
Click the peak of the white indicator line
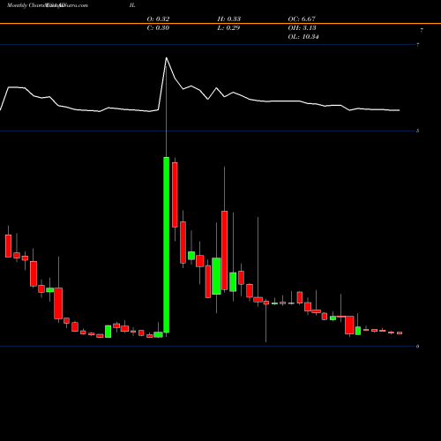coord(167,57)
